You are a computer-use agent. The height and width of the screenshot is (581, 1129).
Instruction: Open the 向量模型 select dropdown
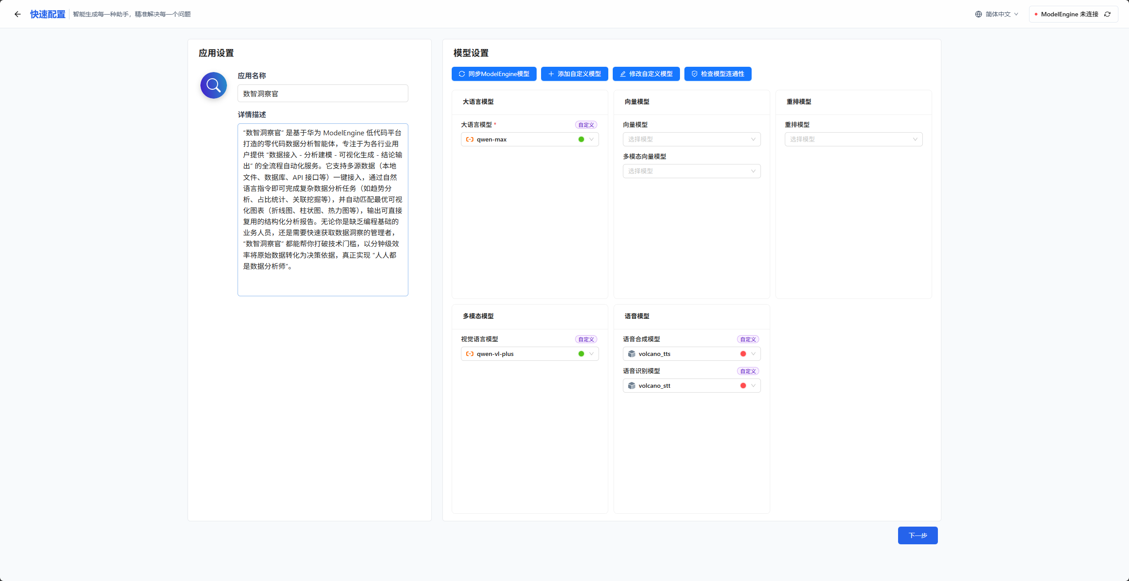[691, 139]
